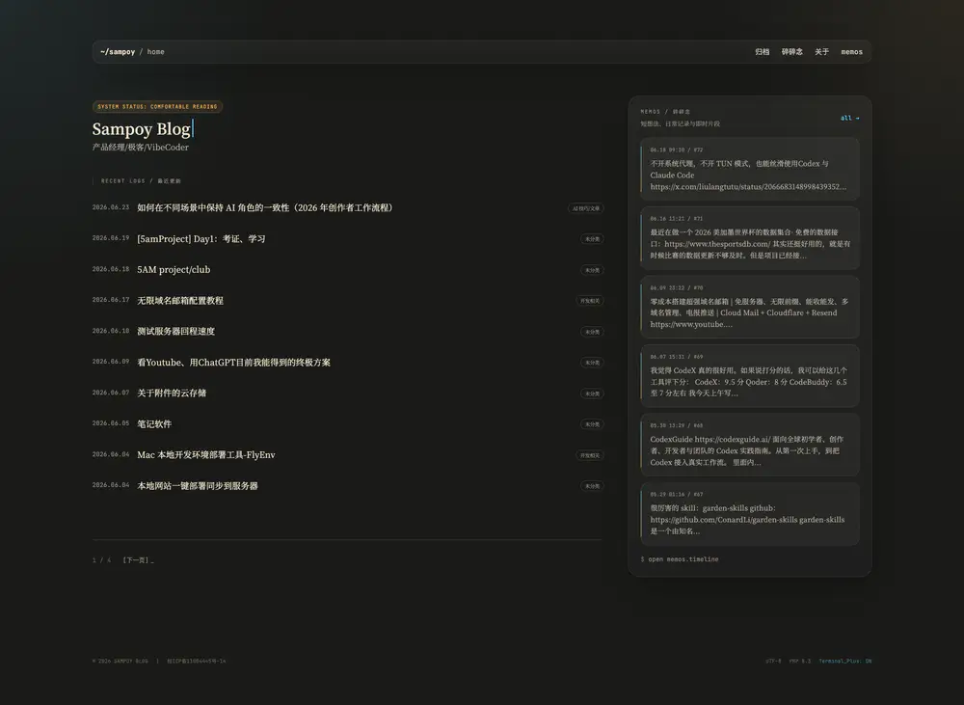Click the 未分类 tag on the 看Youtube row
The width and height of the screenshot is (964, 705).
point(592,363)
